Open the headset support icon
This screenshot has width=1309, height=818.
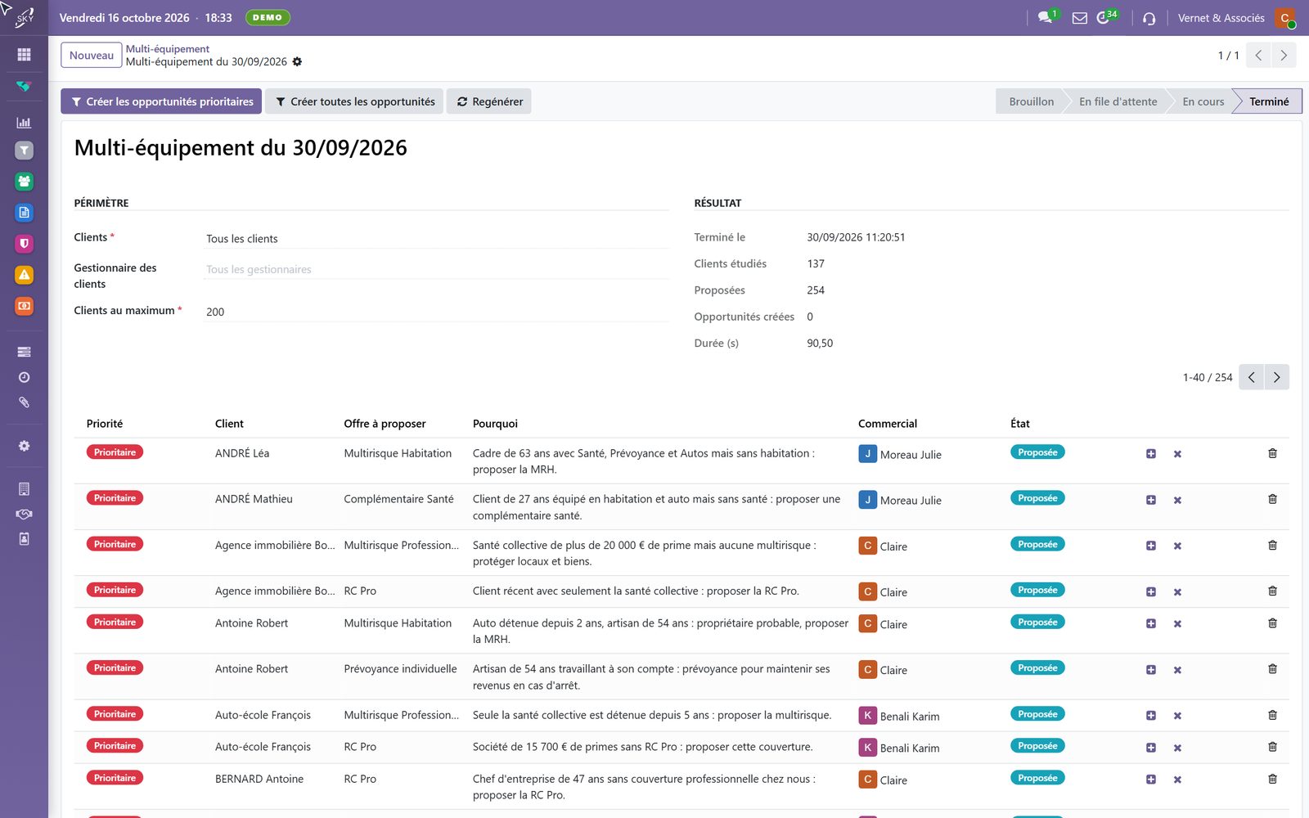pos(1149,18)
